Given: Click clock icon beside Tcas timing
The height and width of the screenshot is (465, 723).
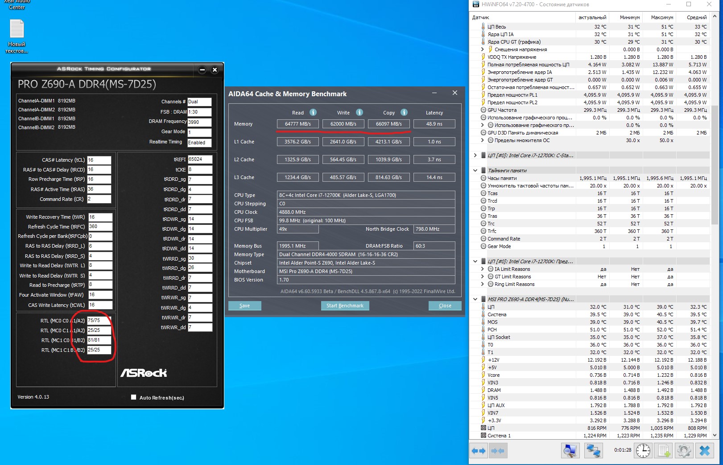Looking at the screenshot, I should [483, 193].
